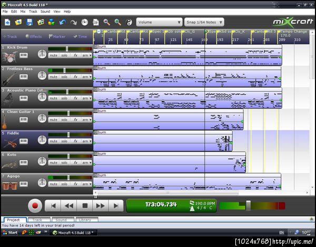The image size is (316, 247).
Task: Save the project with the floppy disk icon
Action: (x=29, y=22)
